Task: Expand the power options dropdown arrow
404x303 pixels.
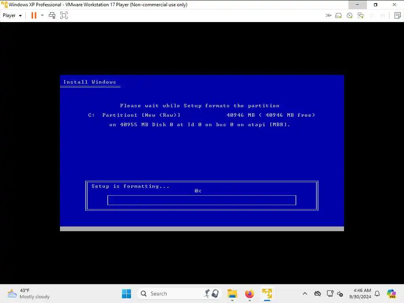Action: (x=42, y=15)
